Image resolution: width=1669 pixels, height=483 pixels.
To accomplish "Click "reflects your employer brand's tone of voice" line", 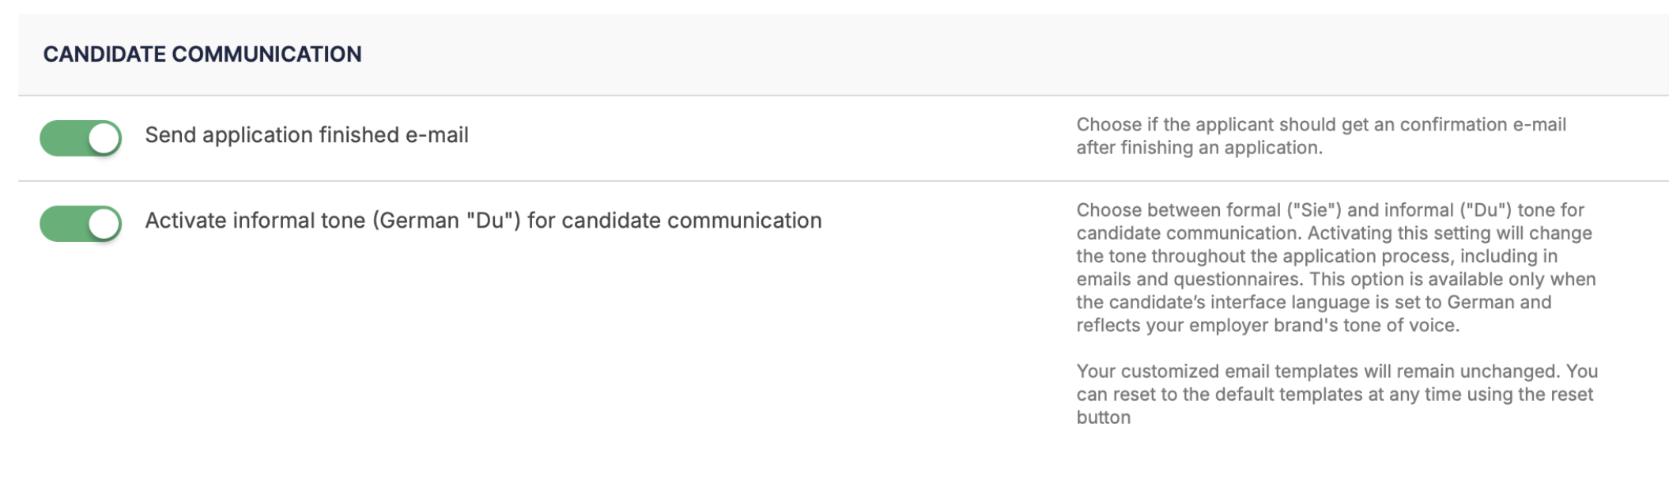I will coord(1267,326).
